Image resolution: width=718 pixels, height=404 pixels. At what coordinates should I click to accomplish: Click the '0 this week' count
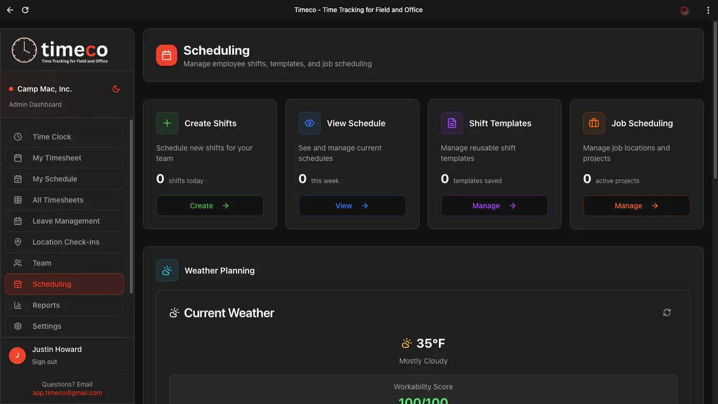click(x=319, y=179)
